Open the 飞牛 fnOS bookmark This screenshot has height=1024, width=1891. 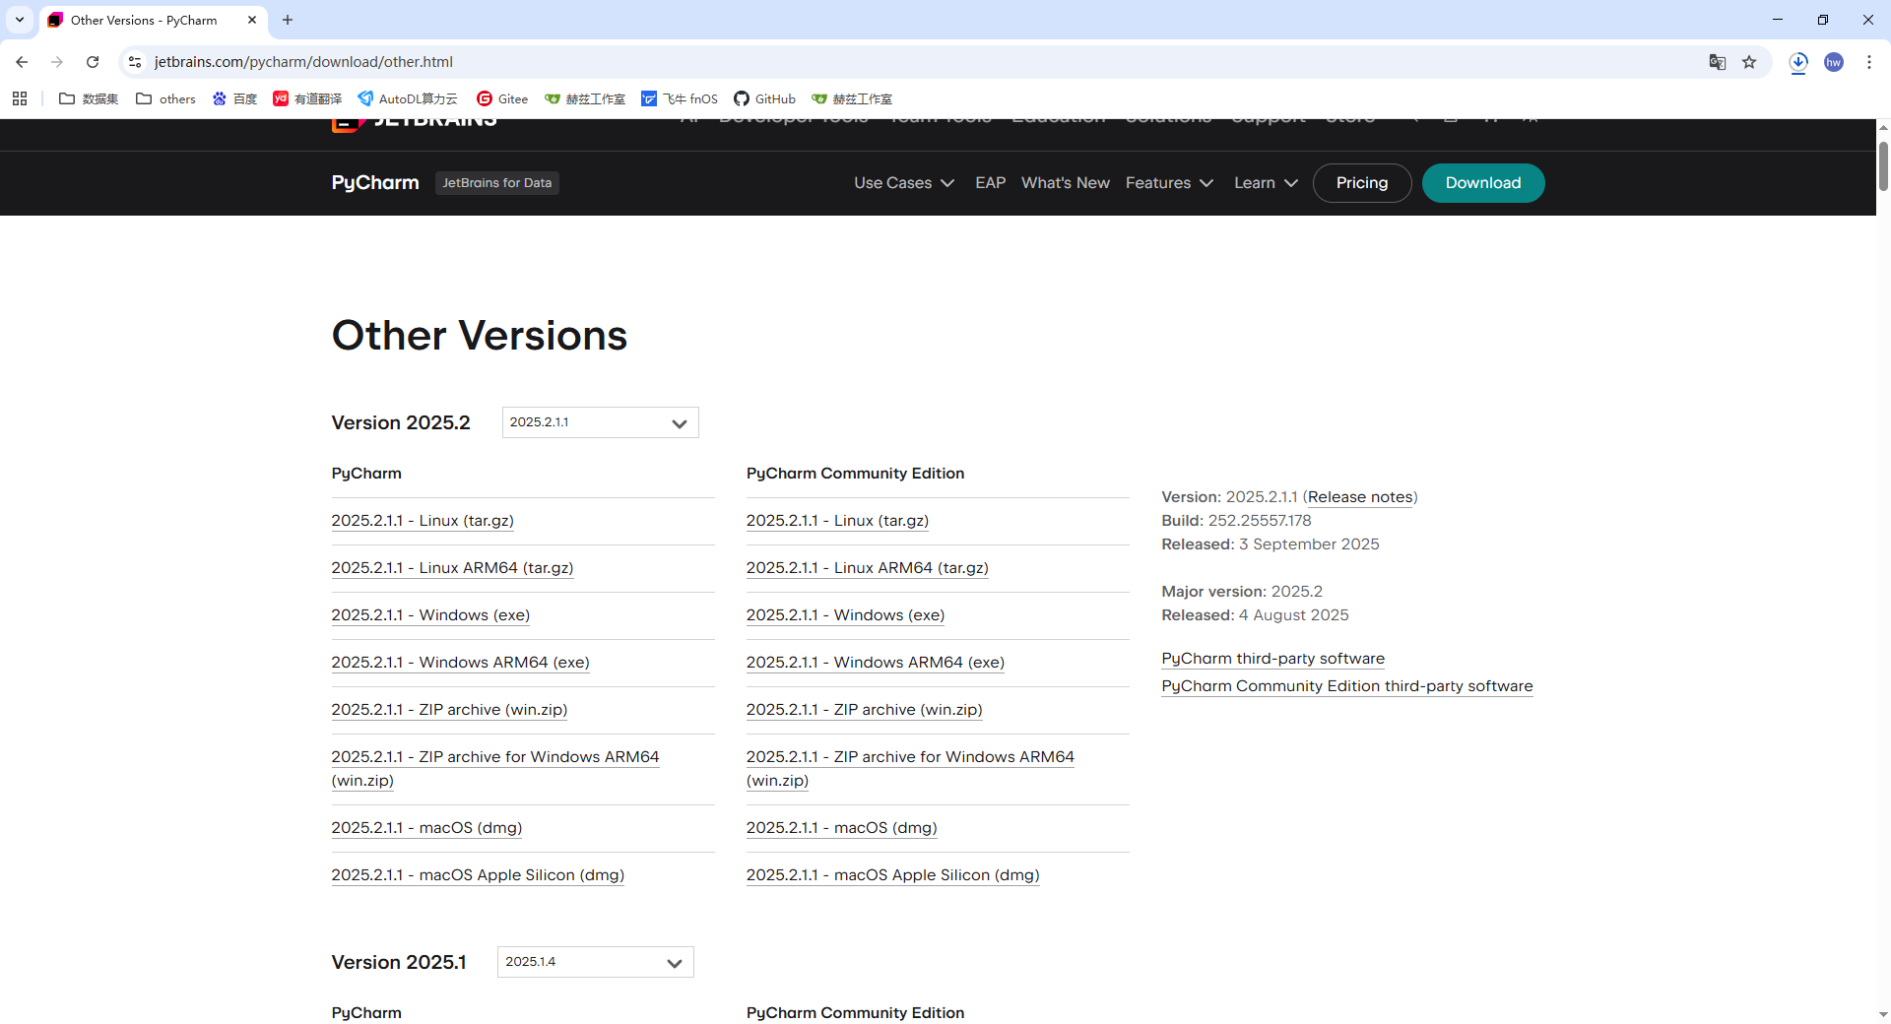pyautogui.click(x=680, y=98)
